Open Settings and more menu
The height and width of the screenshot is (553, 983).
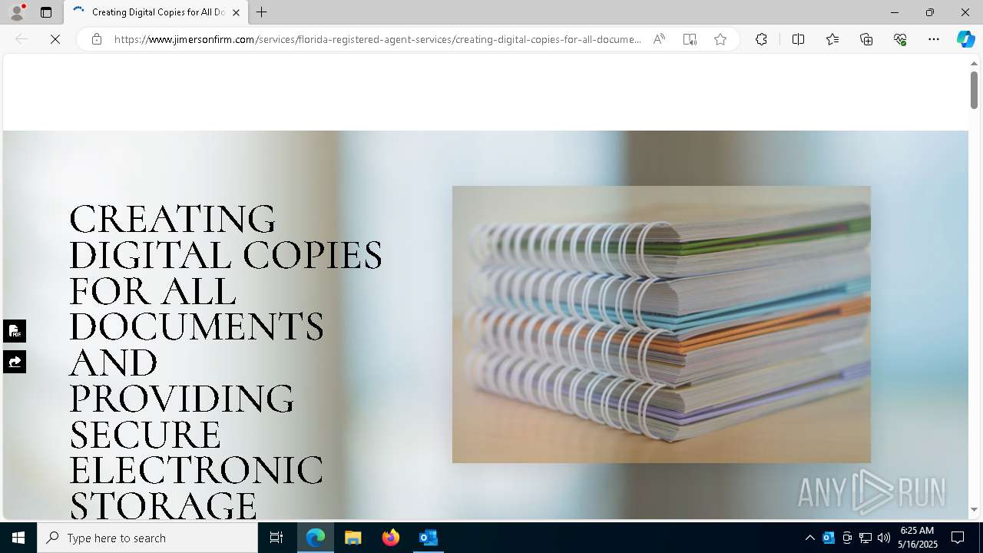934,39
